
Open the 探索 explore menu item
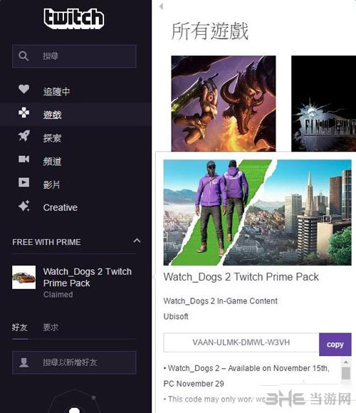click(x=52, y=138)
